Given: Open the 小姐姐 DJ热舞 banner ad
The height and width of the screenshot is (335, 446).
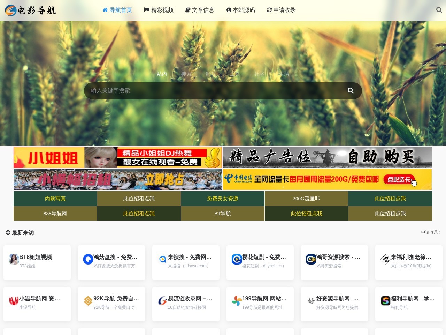Looking at the screenshot, I should [x=118, y=157].
